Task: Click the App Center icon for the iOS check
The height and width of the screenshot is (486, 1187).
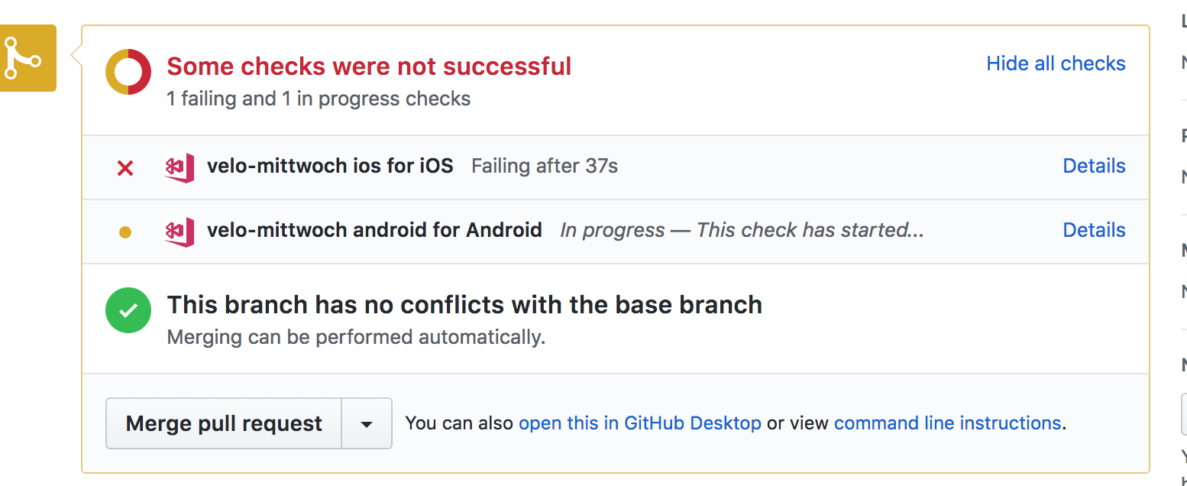Action: pyautogui.click(x=179, y=167)
